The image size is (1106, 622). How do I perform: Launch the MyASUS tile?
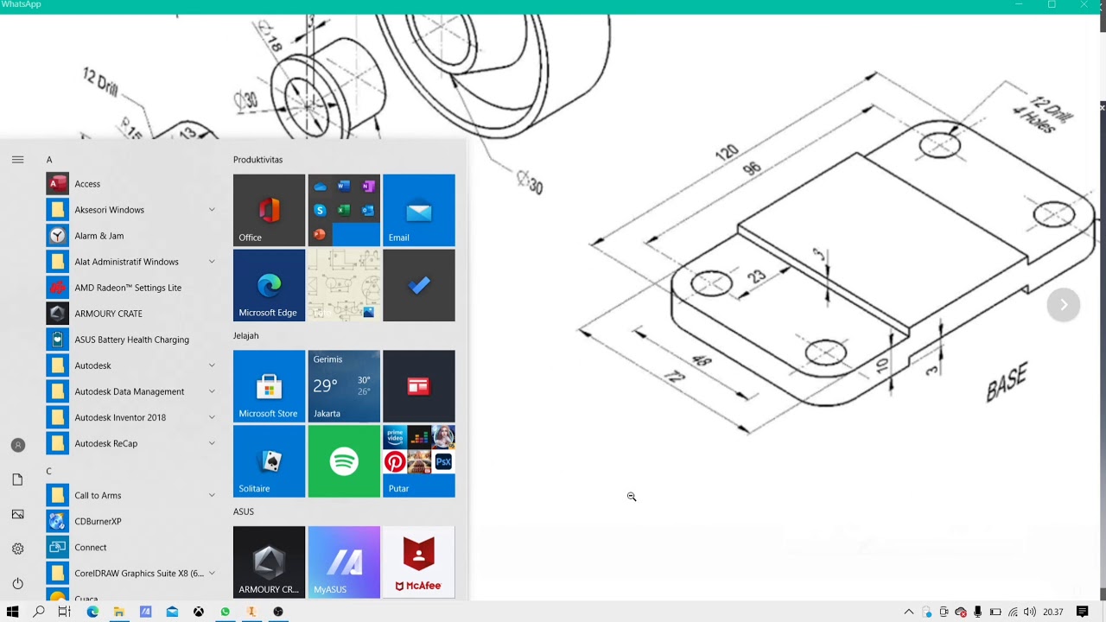(x=344, y=562)
